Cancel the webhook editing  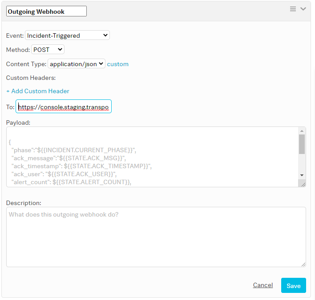(x=263, y=285)
